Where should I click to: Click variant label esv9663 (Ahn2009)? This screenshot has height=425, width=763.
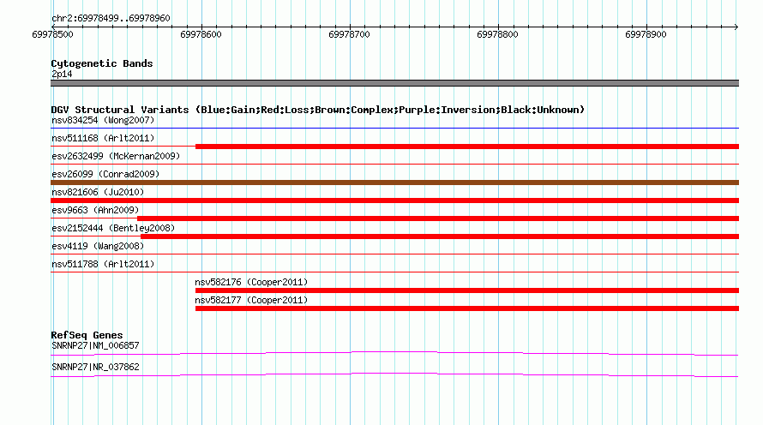pos(95,210)
